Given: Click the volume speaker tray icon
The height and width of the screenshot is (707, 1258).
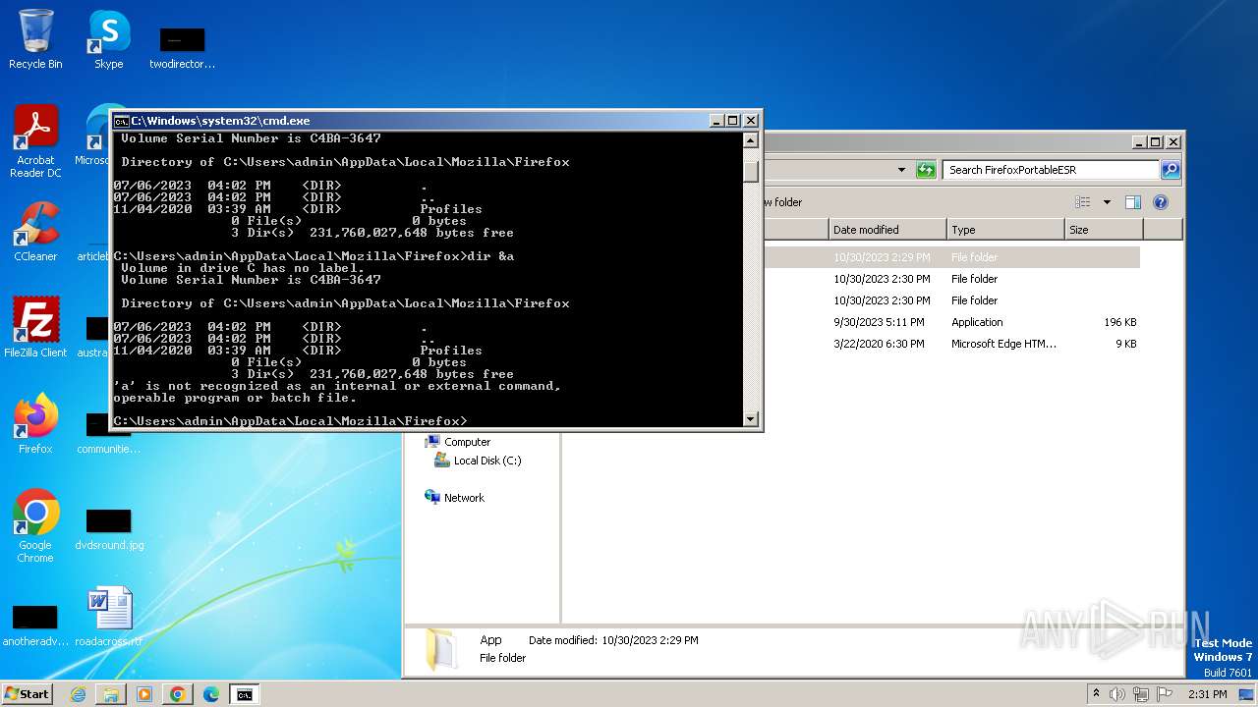Looking at the screenshot, I should tap(1116, 694).
